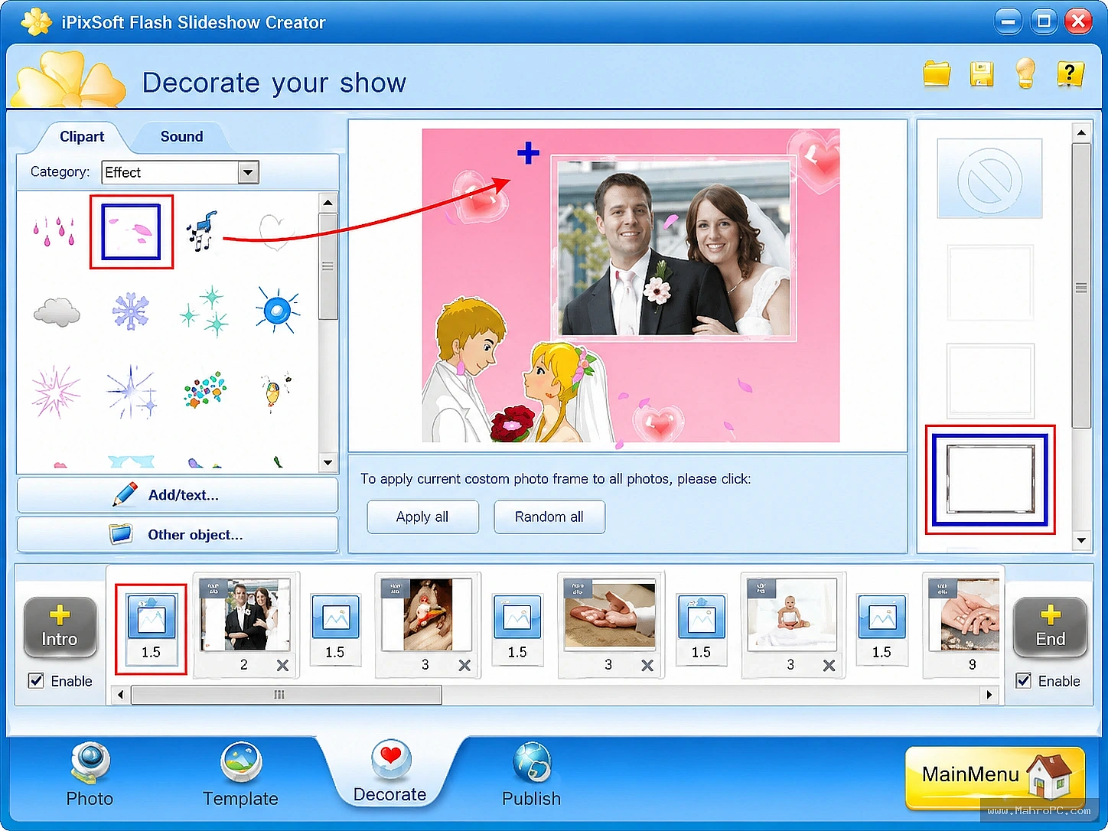Switch to the Sound tab
Image resolution: width=1108 pixels, height=831 pixels.
coord(181,137)
